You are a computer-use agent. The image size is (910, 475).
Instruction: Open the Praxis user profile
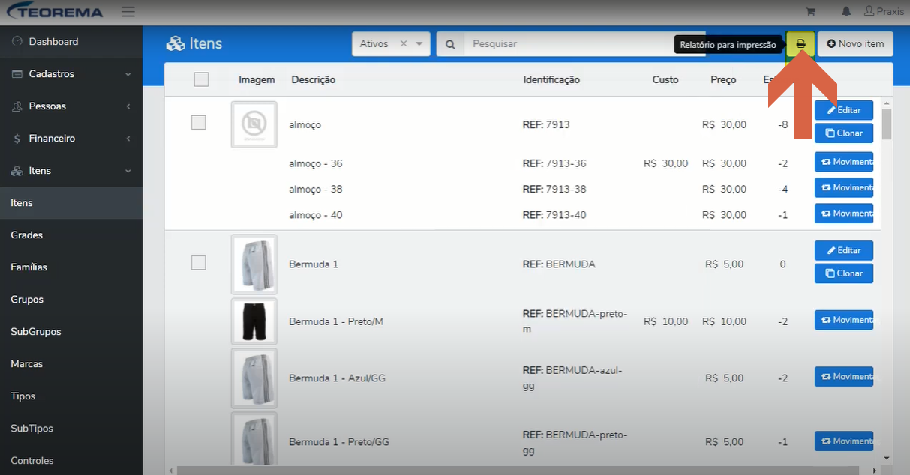click(x=884, y=12)
